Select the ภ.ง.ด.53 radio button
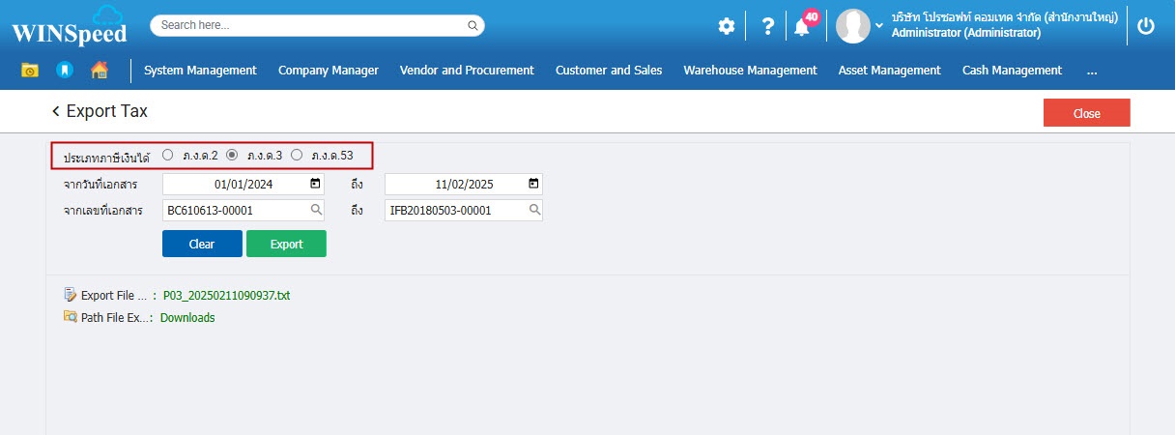 [x=297, y=155]
